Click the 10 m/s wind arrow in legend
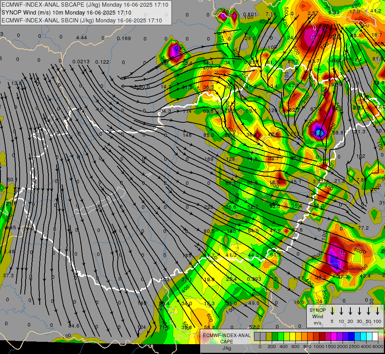Screen dimensions: 385x354 pos(341,311)
